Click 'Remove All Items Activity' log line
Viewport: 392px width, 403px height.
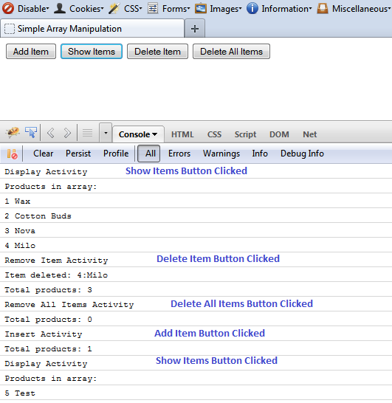(x=196, y=305)
